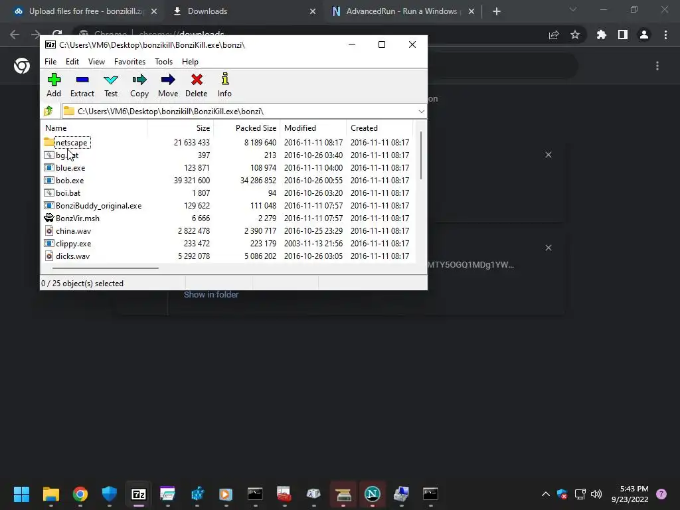This screenshot has width=680, height=510.
Task: Reload page in Chrome
Action: pos(57,33)
